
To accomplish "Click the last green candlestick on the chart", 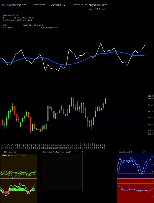I will pyautogui.click(x=105, y=101).
